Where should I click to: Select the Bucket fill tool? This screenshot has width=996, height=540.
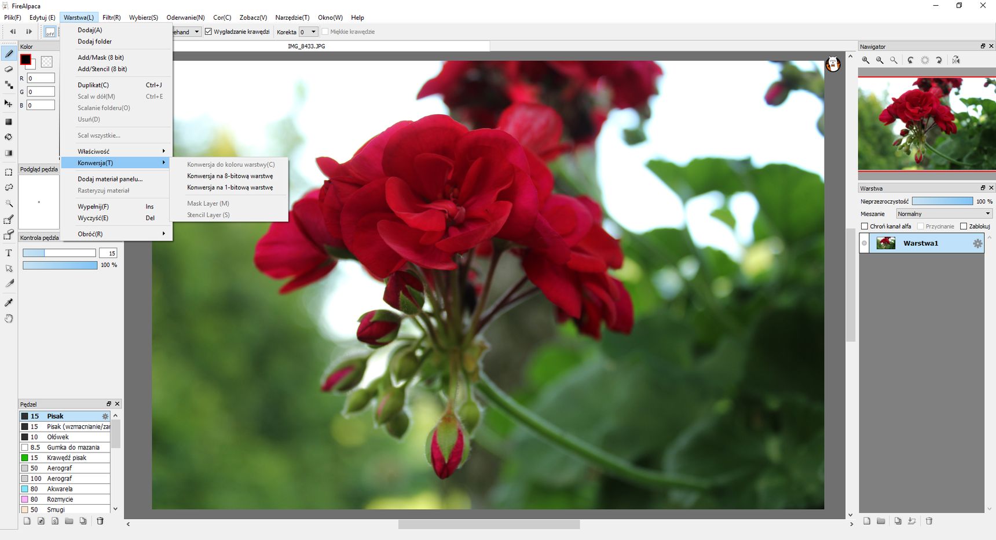click(9, 137)
